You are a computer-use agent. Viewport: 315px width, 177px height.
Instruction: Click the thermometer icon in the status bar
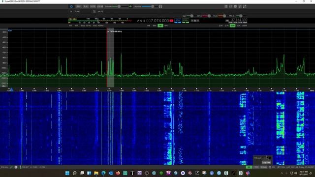(x=21, y=167)
